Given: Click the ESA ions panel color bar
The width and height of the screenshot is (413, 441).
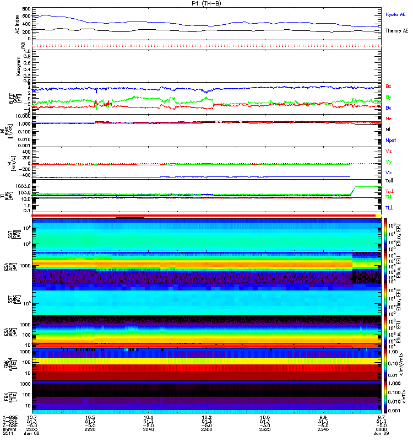Looking at the screenshot, I should (385, 267).
